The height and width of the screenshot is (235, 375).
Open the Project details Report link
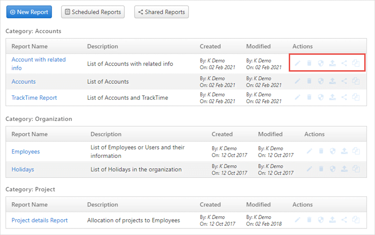click(x=39, y=220)
